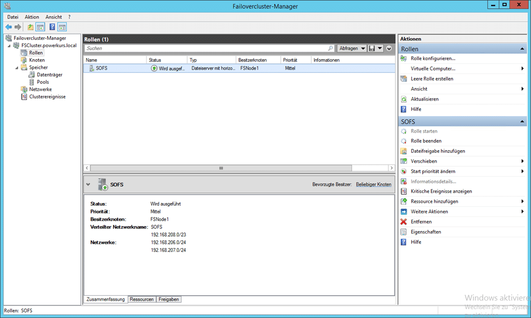
Task: Open the Aktion menu
Action: pyautogui.click(x=32, y=17)
